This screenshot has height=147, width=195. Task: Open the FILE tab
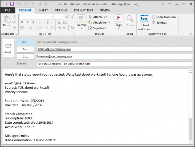coord(8,10)
